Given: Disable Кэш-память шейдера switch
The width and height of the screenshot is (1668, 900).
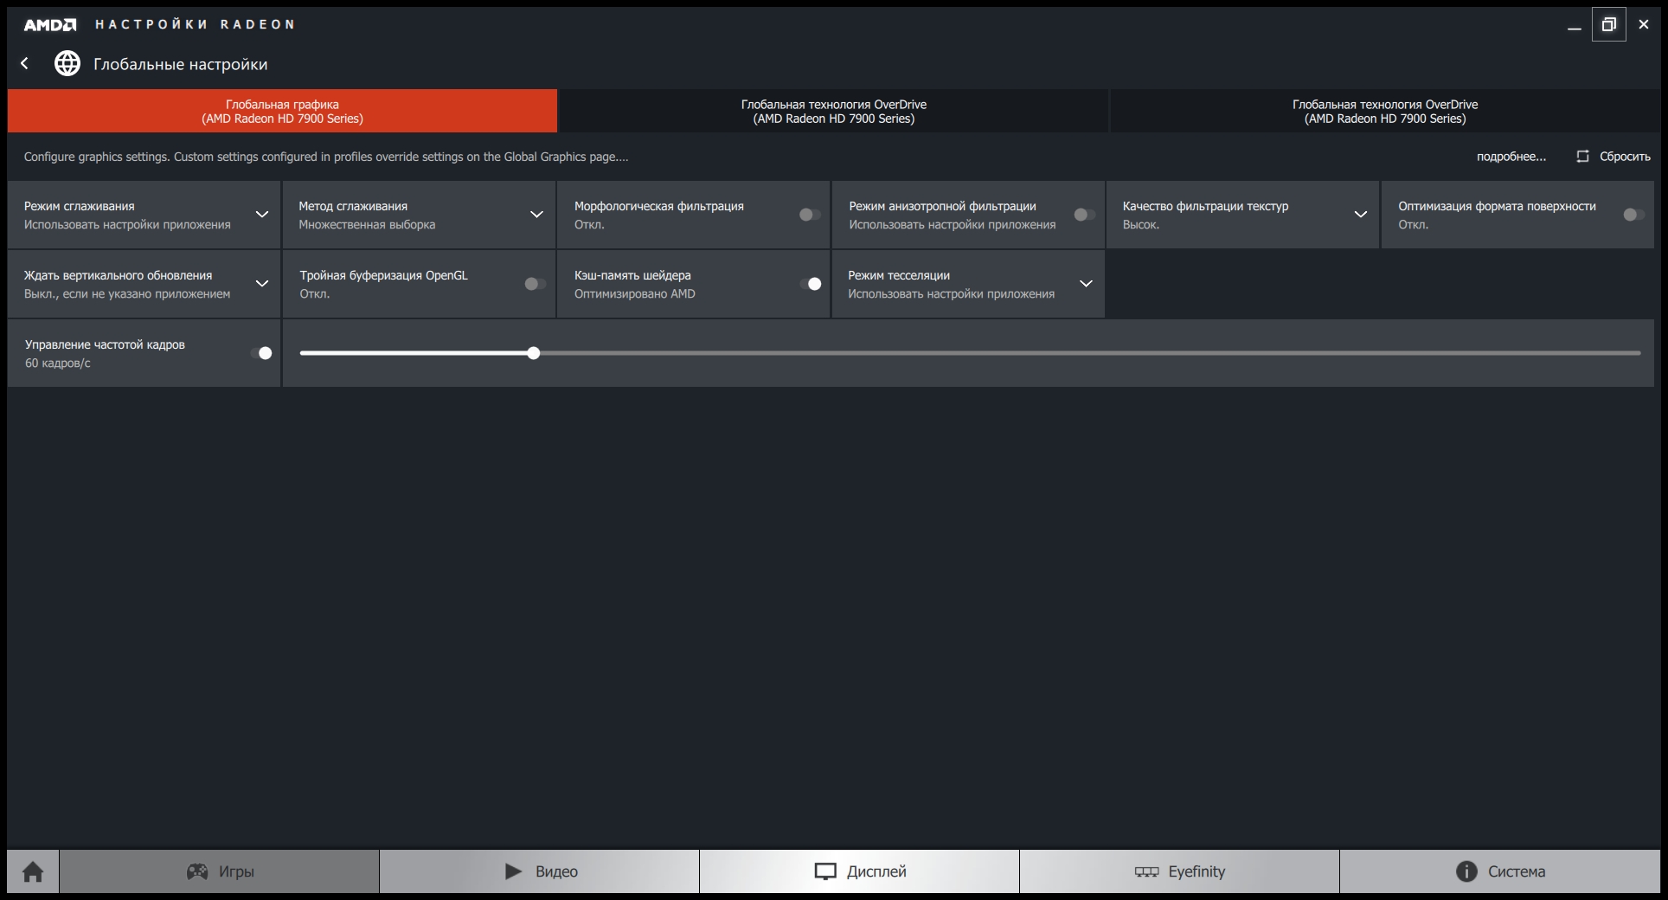Looking at the screenshot, I should (x=810, y=284).
